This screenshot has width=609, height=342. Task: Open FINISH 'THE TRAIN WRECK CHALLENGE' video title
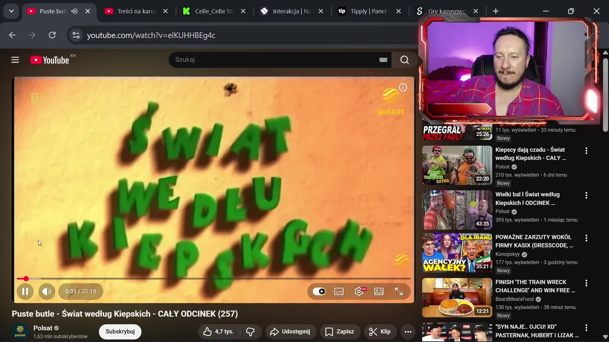535,286
